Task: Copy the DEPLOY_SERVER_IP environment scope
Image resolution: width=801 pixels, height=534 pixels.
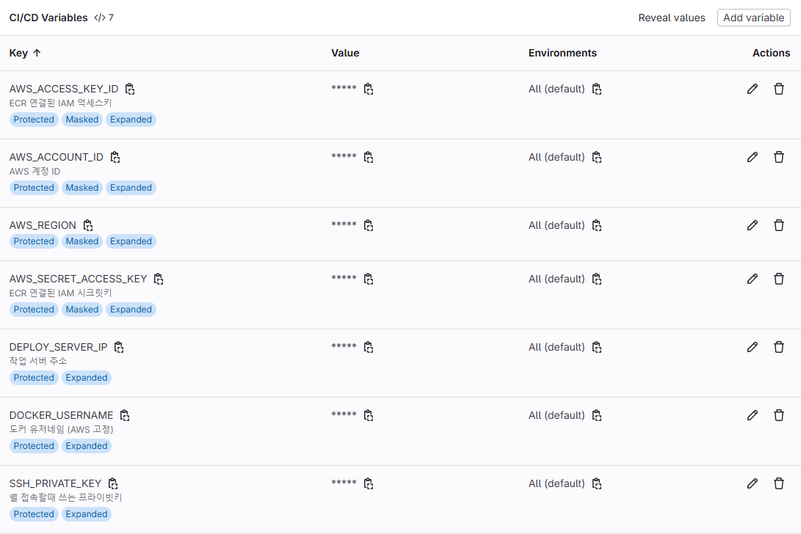Action: (x=597, y=347)
